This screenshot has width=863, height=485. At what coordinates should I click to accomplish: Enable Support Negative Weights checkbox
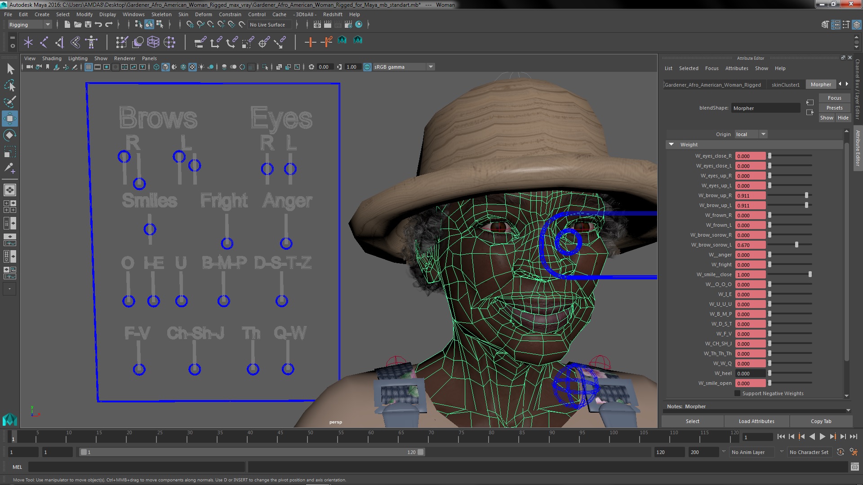[737, 393]
